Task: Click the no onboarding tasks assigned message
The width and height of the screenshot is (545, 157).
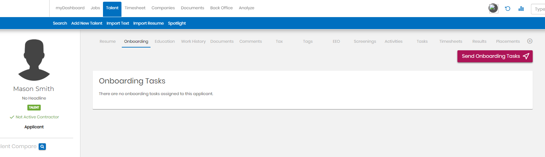Action: coord(156,94)
